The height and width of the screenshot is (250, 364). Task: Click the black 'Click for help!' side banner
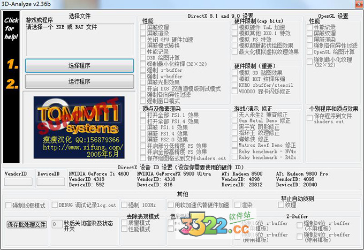point(11,87)
